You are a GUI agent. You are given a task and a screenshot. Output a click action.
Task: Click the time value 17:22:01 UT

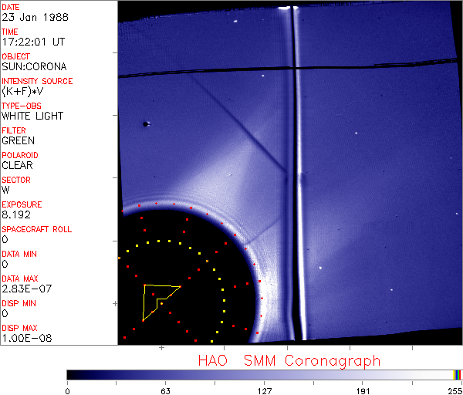pos(32,42)
